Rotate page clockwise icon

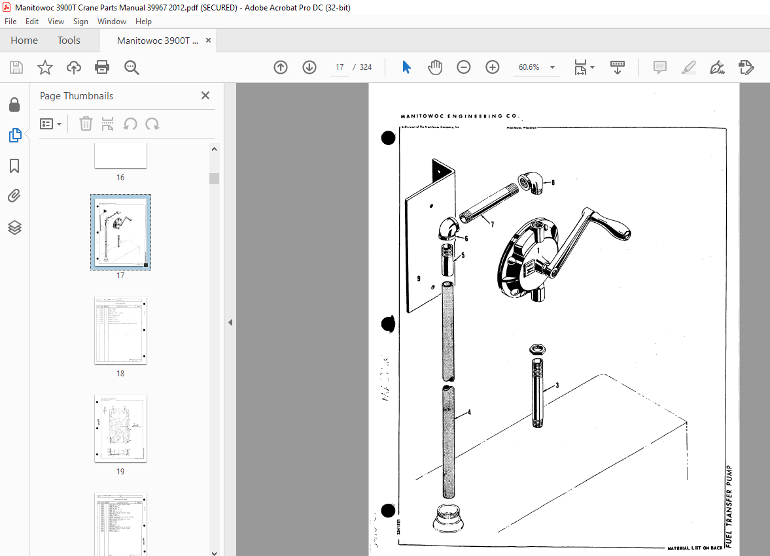coord(152,123)
